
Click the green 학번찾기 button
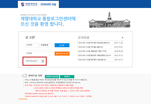[x=67, y=77]
